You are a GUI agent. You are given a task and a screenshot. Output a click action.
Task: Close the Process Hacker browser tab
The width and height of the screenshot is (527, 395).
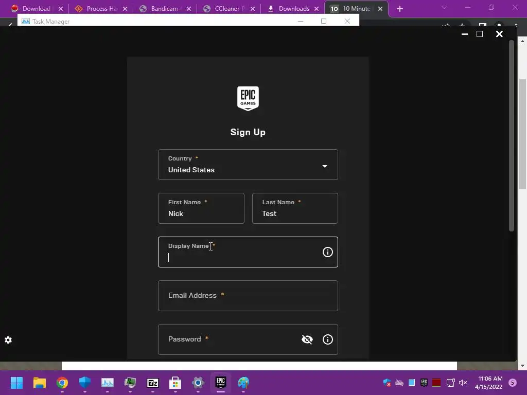click(125, 9)
